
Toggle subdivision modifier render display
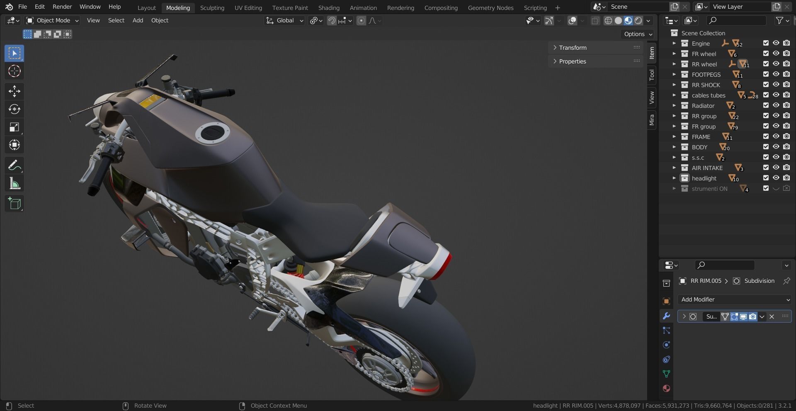[x=752, y=316]
